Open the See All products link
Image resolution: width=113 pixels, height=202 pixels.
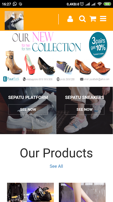[x=56, y=166]
